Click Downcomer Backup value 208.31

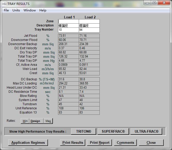(68, 44)
